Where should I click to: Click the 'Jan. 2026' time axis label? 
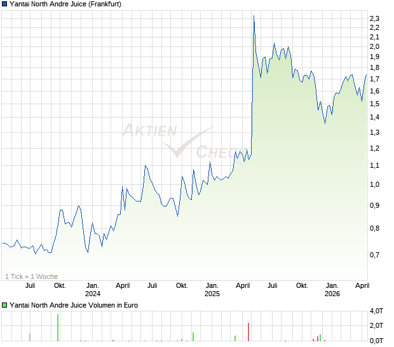click(332, 290)
